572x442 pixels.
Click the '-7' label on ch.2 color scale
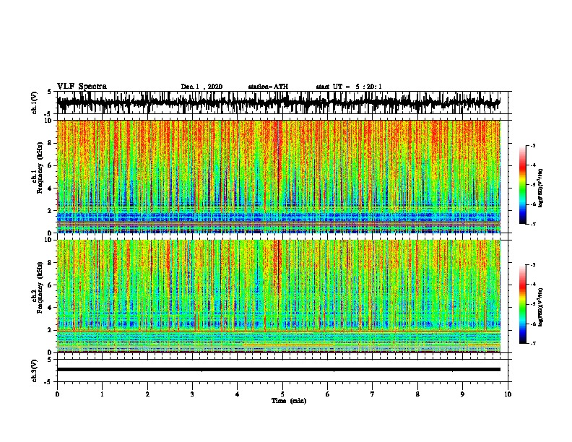533,343
